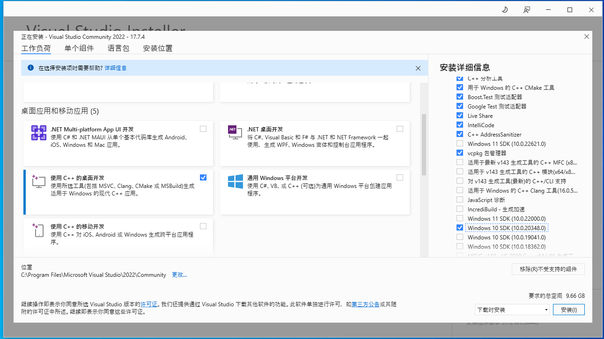Open the 第三方公告 link
This screenshot has height=339, width=604.
(366, 304)
